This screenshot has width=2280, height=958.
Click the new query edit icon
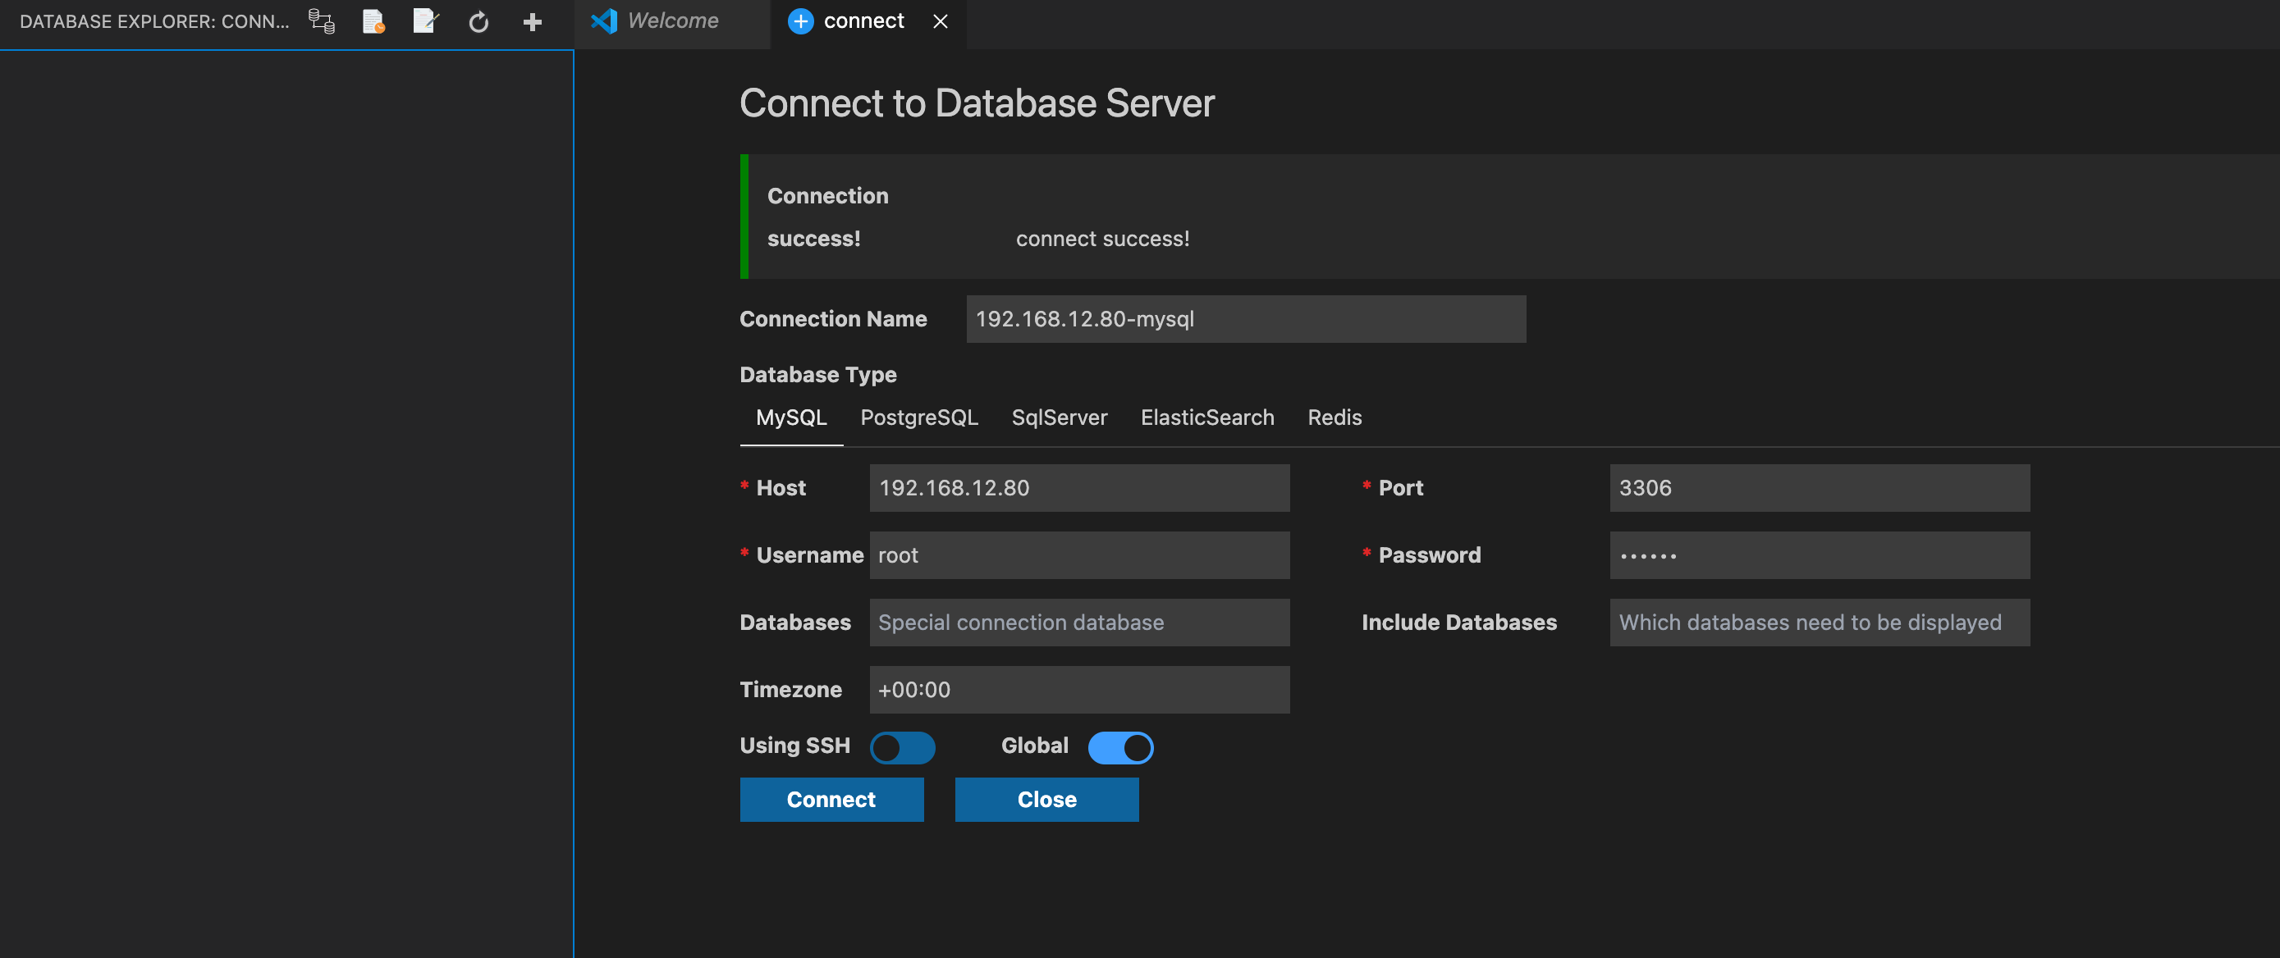426,21
